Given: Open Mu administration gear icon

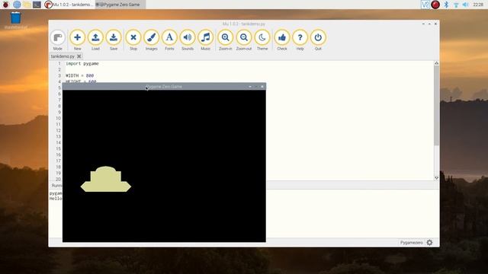Looking at the screenshot, I should tap(429, 243).
